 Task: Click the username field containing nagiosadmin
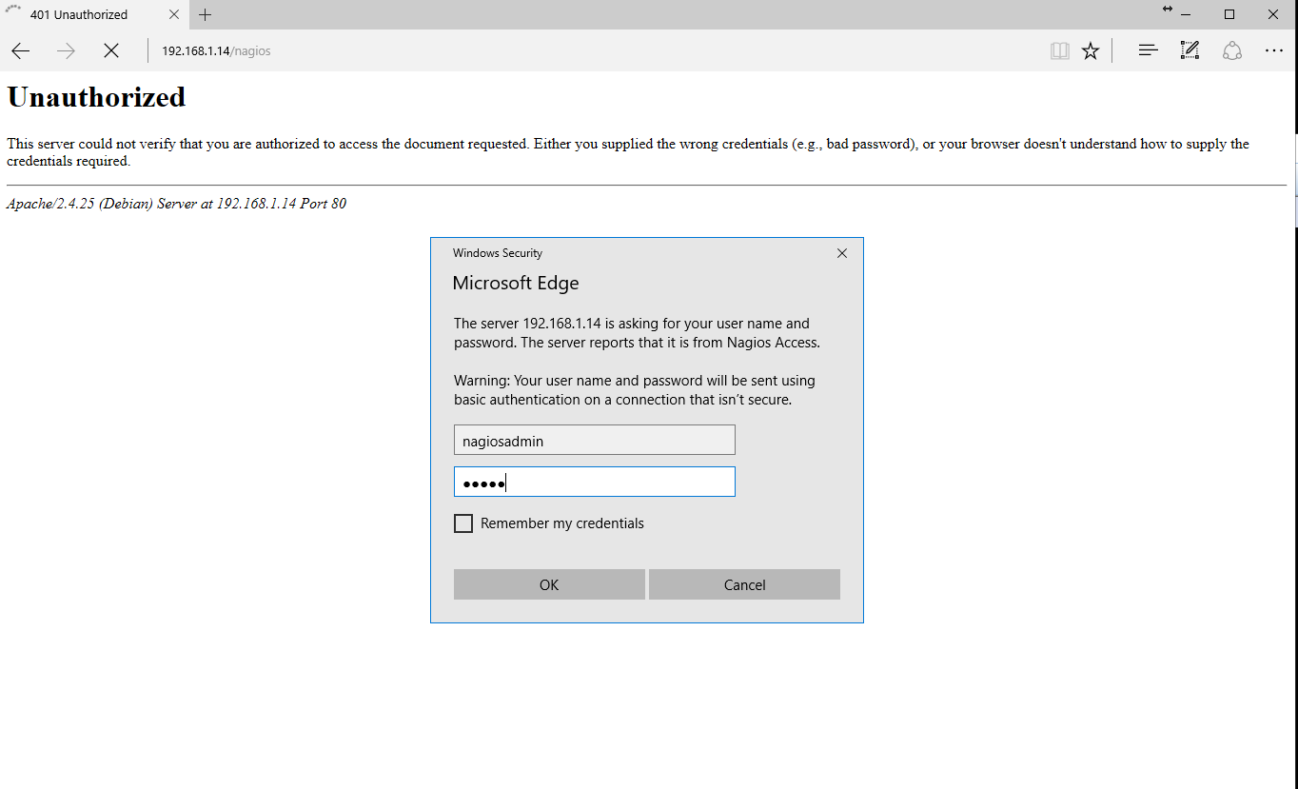[x=594, y=441]
